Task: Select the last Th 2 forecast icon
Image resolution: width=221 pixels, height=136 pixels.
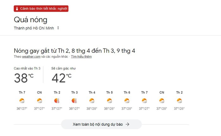Action: pyautogui.click(x=179, y=101)
